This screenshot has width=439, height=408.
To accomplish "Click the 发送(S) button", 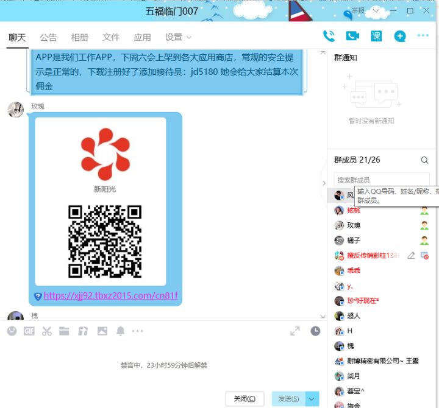I will (x=288, y=399).
